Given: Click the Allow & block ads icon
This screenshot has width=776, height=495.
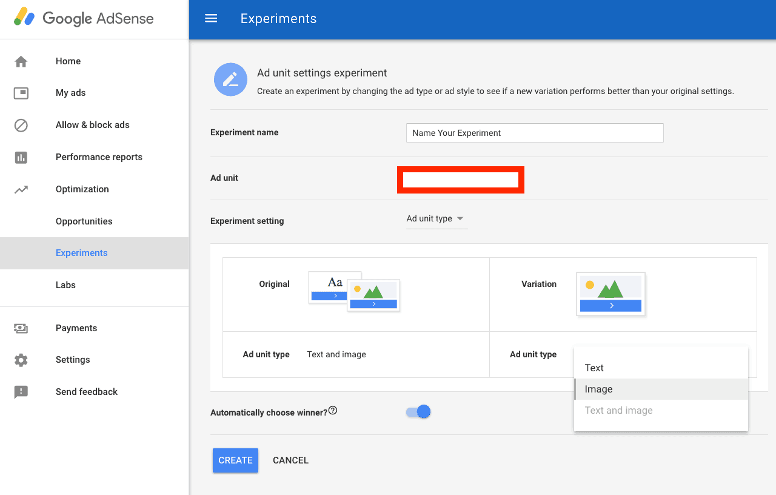Looking at the screenshot, I should [21, 125].
